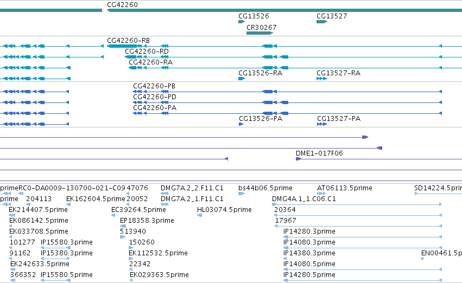
Task: Click the 101277 EST label
Action: point(22,242)
